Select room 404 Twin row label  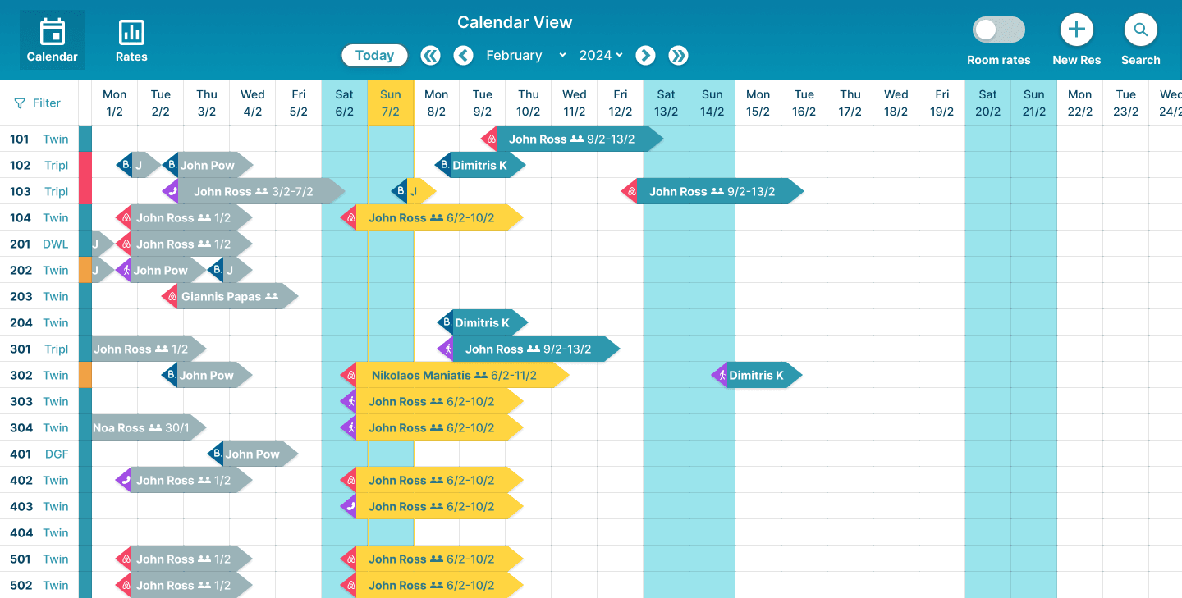pyautogui.click(x=39, y=532)
